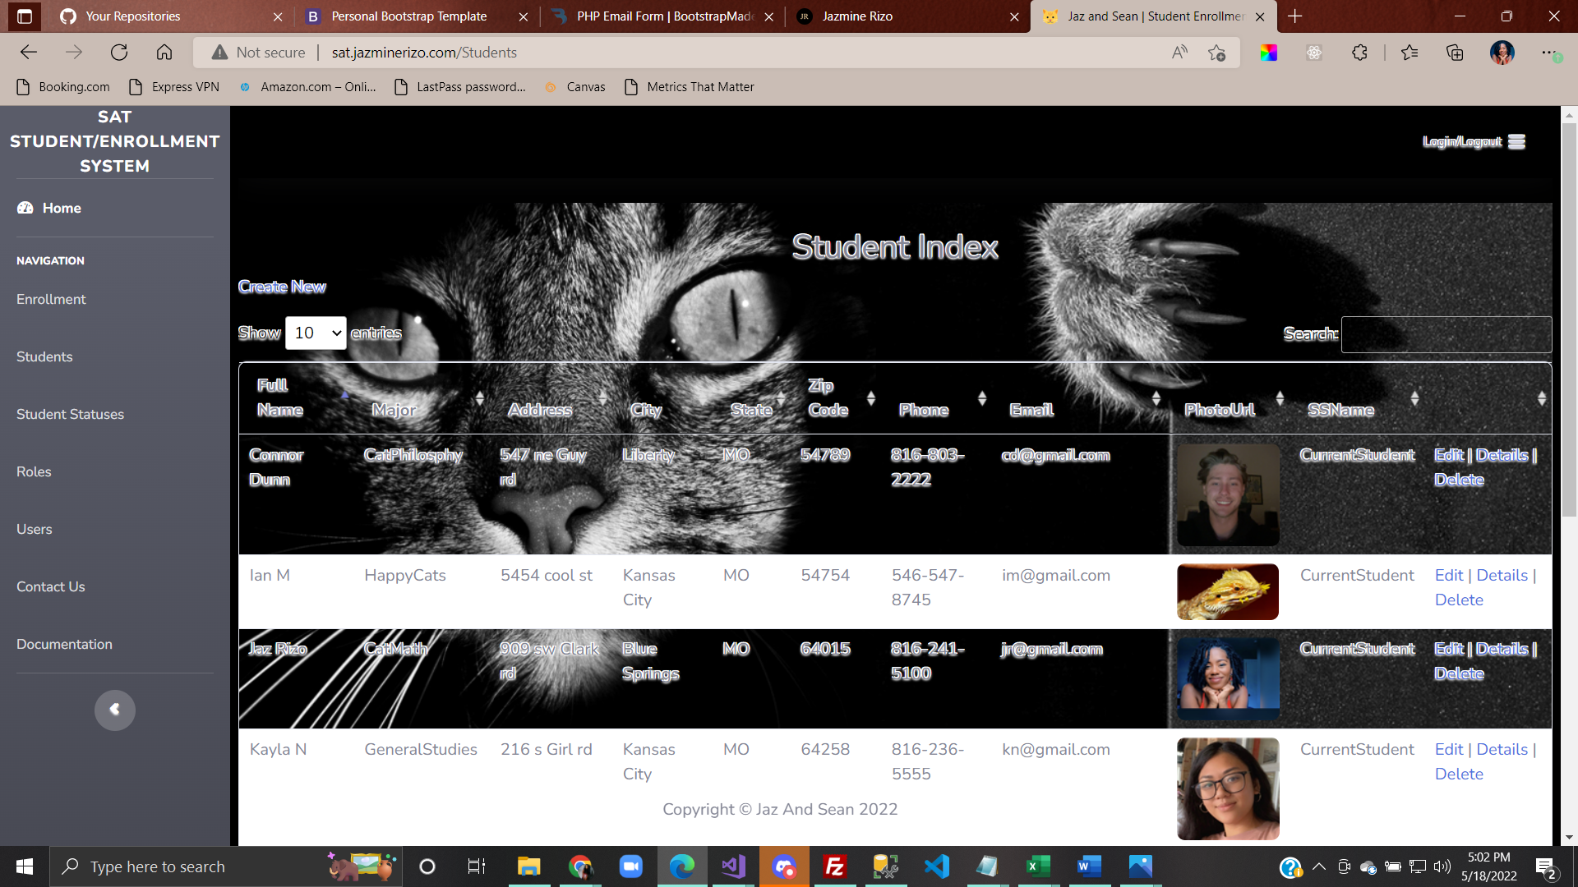Click the browser refresh icon
1578x887 pixels.
coord(119,53)
